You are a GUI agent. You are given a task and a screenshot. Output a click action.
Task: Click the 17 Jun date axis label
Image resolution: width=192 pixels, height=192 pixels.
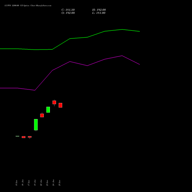(29, 183)
